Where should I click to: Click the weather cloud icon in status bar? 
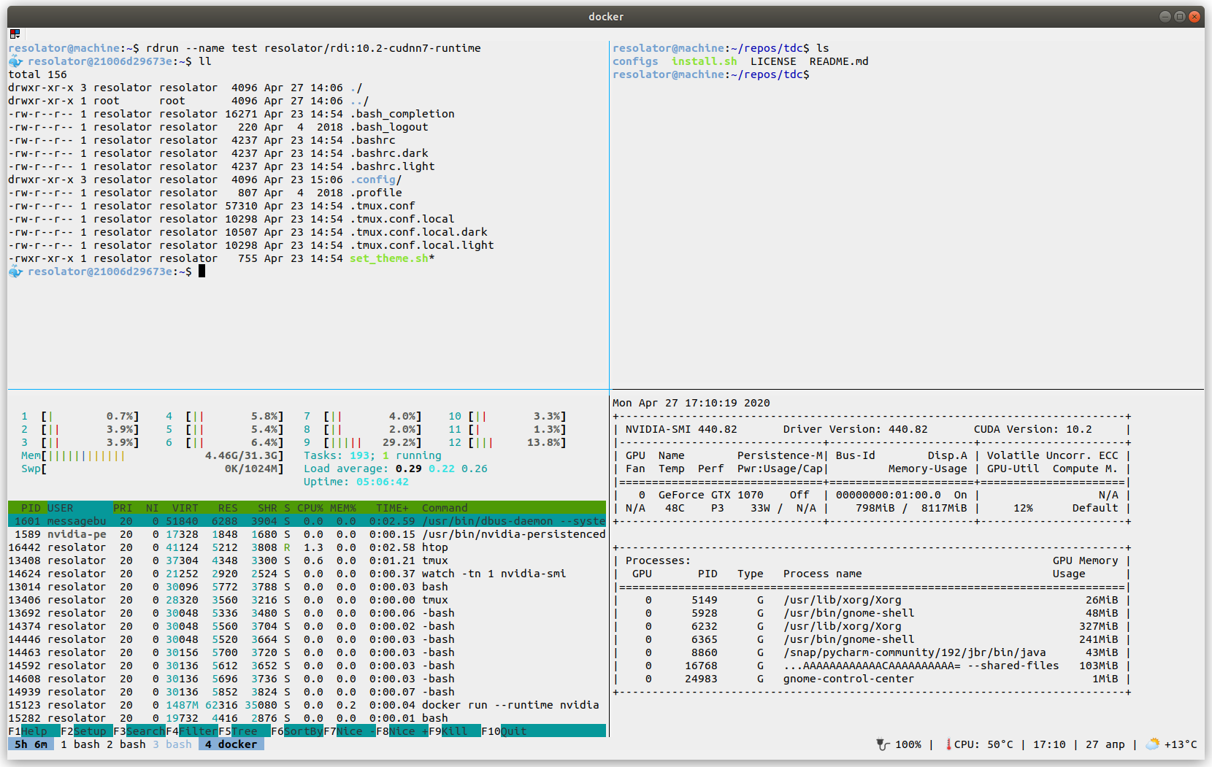[1152, 744]
